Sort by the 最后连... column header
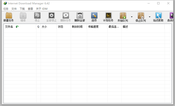 pyautogui.click(x=114, y=27)
